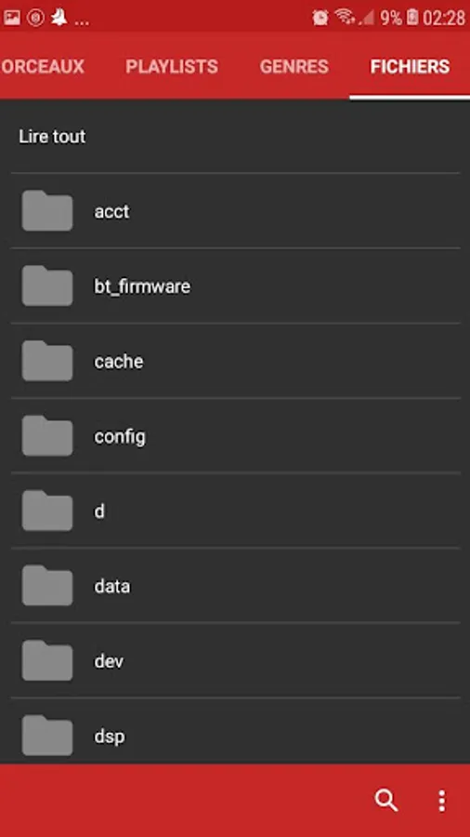Tap the alarm icon in status bar
This screenshot has width=470, height=837.
coord(320,18)
